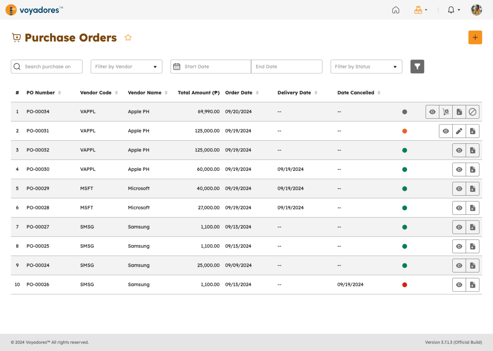Click order date 09/09/2024
This screenshot has width=493, height=351.
(238, 265)
